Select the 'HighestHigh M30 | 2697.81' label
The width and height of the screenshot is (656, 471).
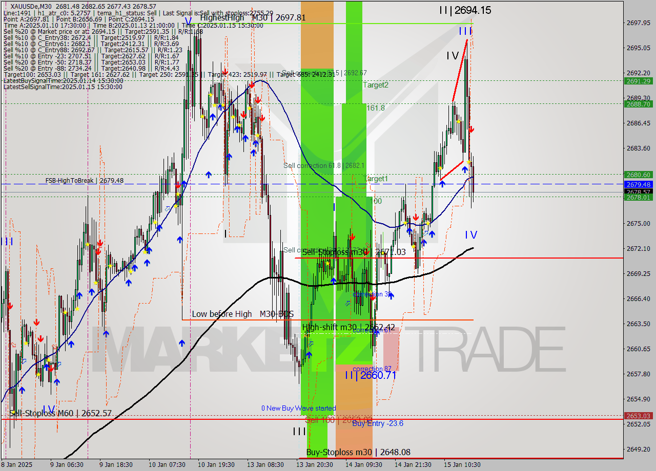(x=253, y=17)
